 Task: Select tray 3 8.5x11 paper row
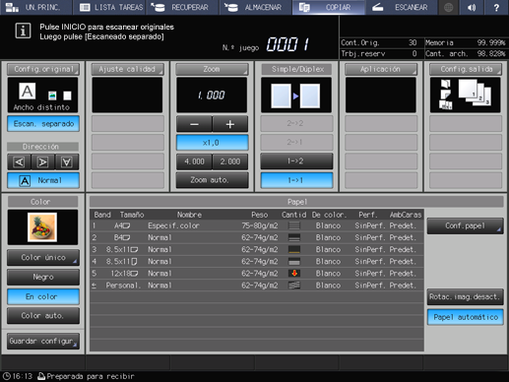(257, 250)
